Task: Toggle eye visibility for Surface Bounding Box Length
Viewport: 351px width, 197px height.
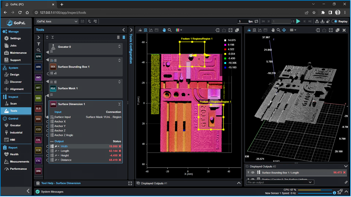Action: (253, 173)
